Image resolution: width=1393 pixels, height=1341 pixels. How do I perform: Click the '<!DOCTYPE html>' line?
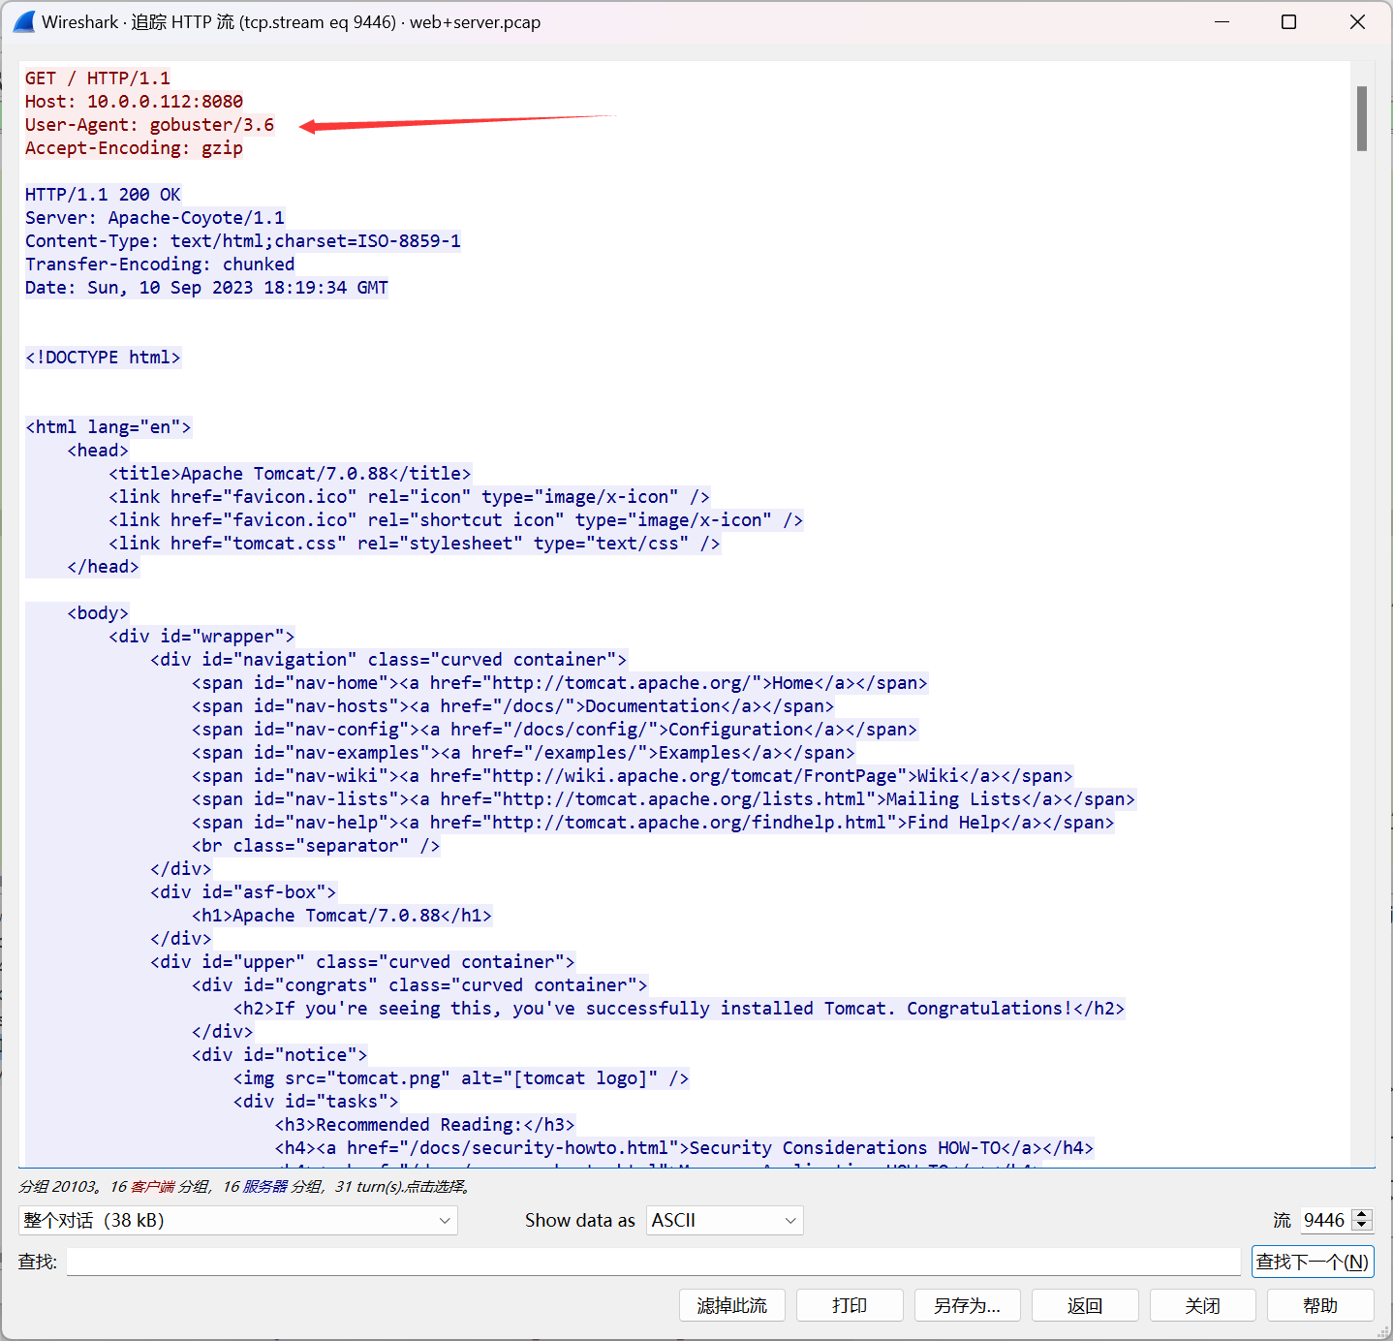[103, 357]
